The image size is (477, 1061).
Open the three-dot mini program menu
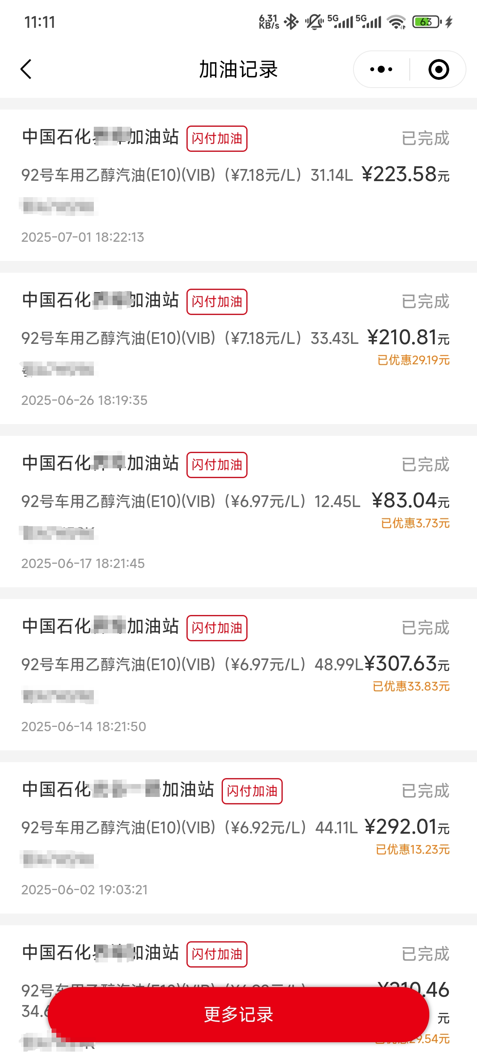click(381, 69)
